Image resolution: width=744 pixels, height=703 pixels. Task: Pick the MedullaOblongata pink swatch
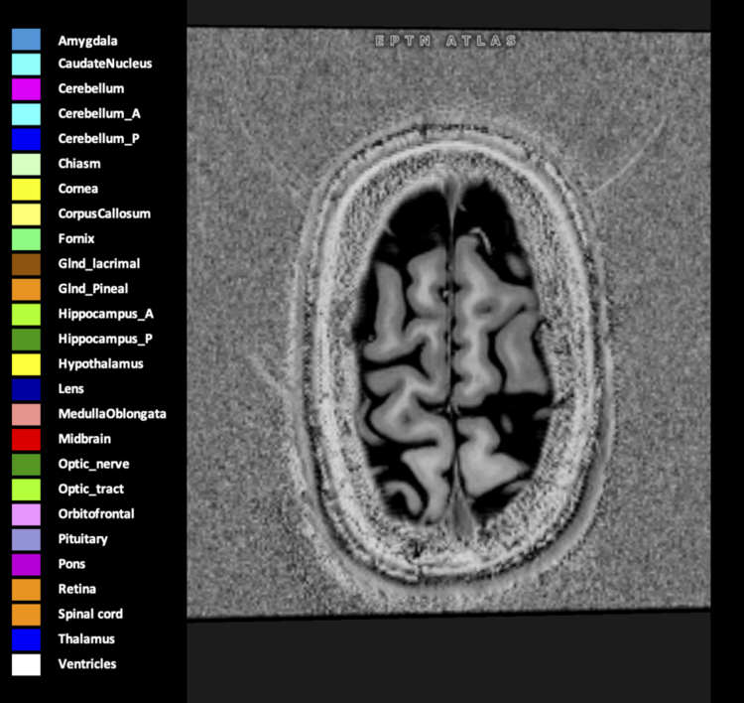click(x=26, y=414)
